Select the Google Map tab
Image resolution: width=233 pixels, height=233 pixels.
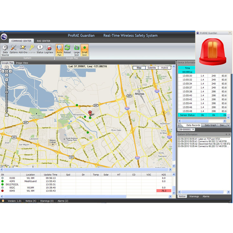pyautogui.click(x=7, y=63)
